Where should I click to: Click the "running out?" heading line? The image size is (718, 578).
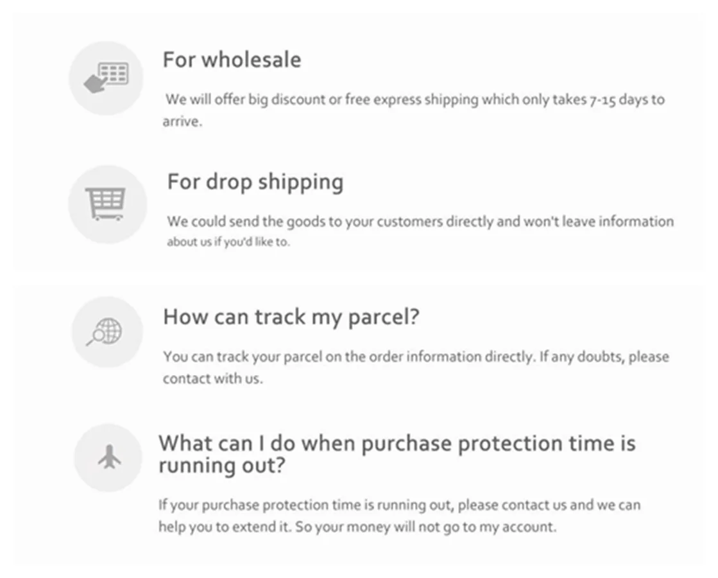[x=221, y=465]
